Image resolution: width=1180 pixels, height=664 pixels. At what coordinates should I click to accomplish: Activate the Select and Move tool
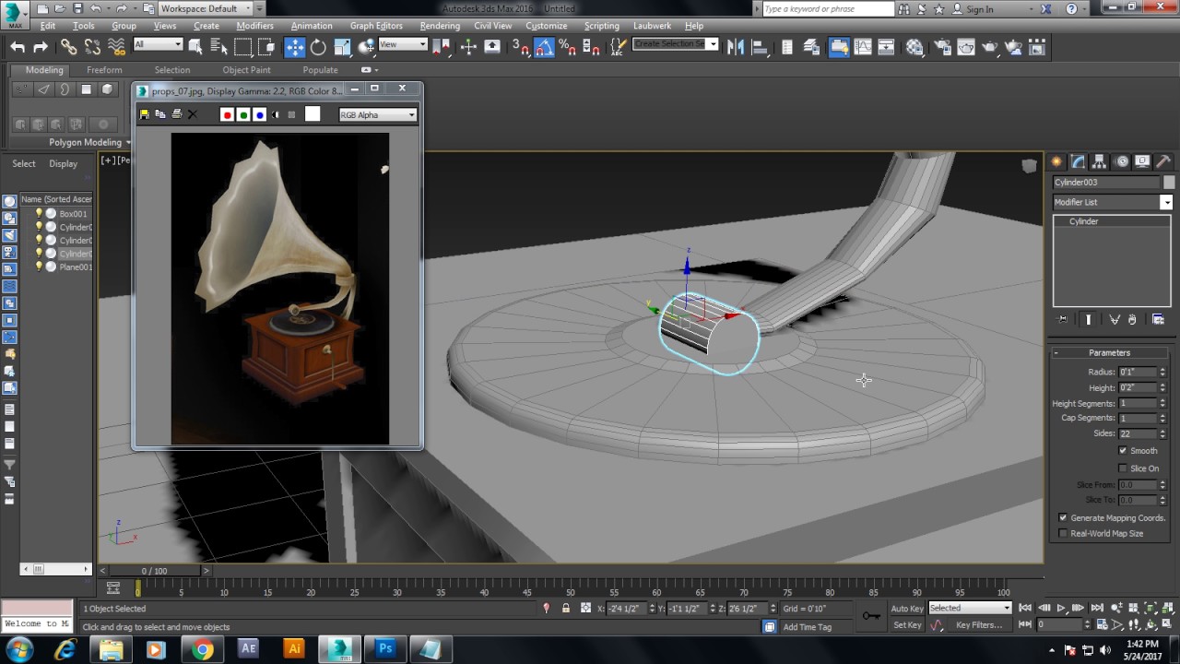click(x=295, y=47)
